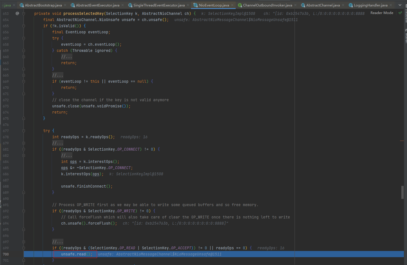Close the SingleThreadEventExecutor.java tab

click(x=188, y=5)
